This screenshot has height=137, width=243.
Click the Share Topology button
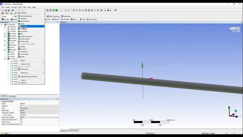53,16
